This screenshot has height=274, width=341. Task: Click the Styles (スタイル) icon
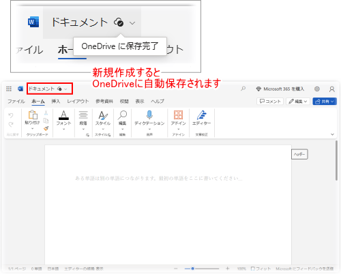pos(103,115)
